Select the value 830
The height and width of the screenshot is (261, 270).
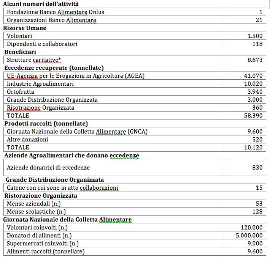pyautogui.click(x=257, y=168)
